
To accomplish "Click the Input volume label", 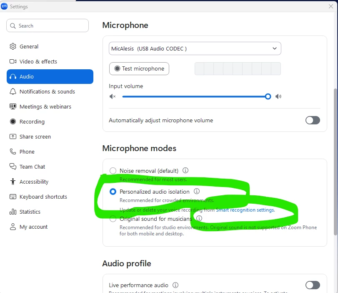I will (126, 86).
